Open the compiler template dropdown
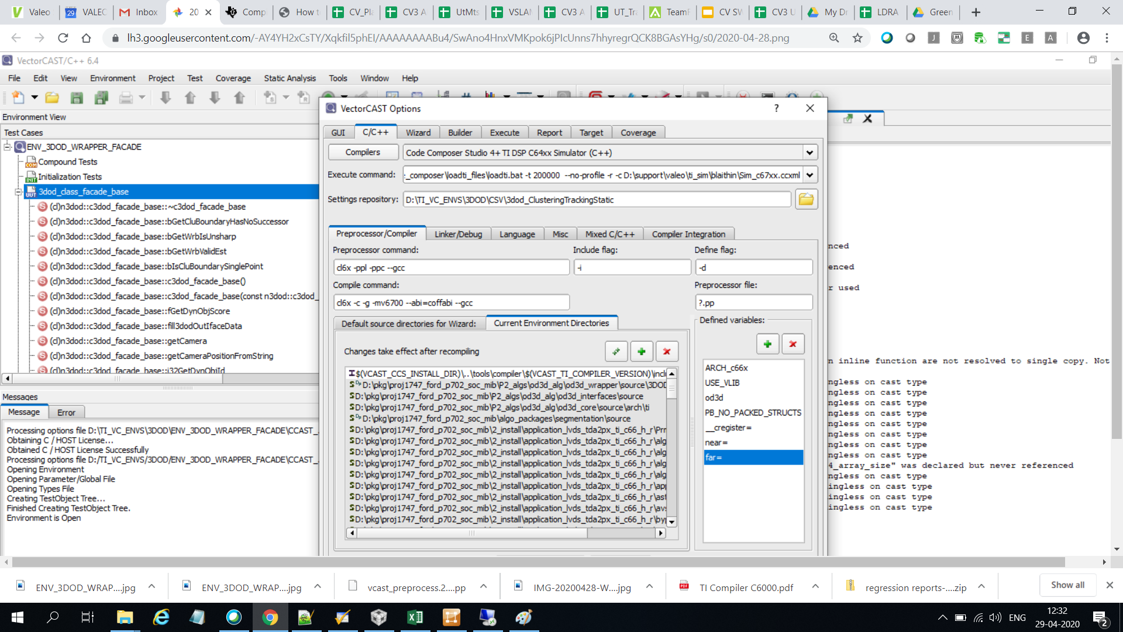This screenshot has height=632, width=1123. pyautogui.click(x=809, y=153)
